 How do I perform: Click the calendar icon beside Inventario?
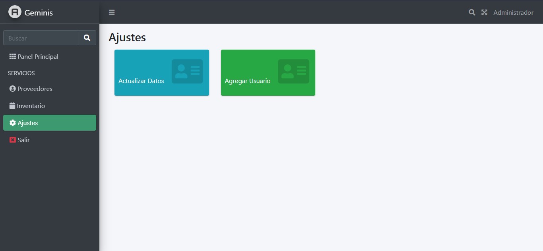tap(12, 106)
